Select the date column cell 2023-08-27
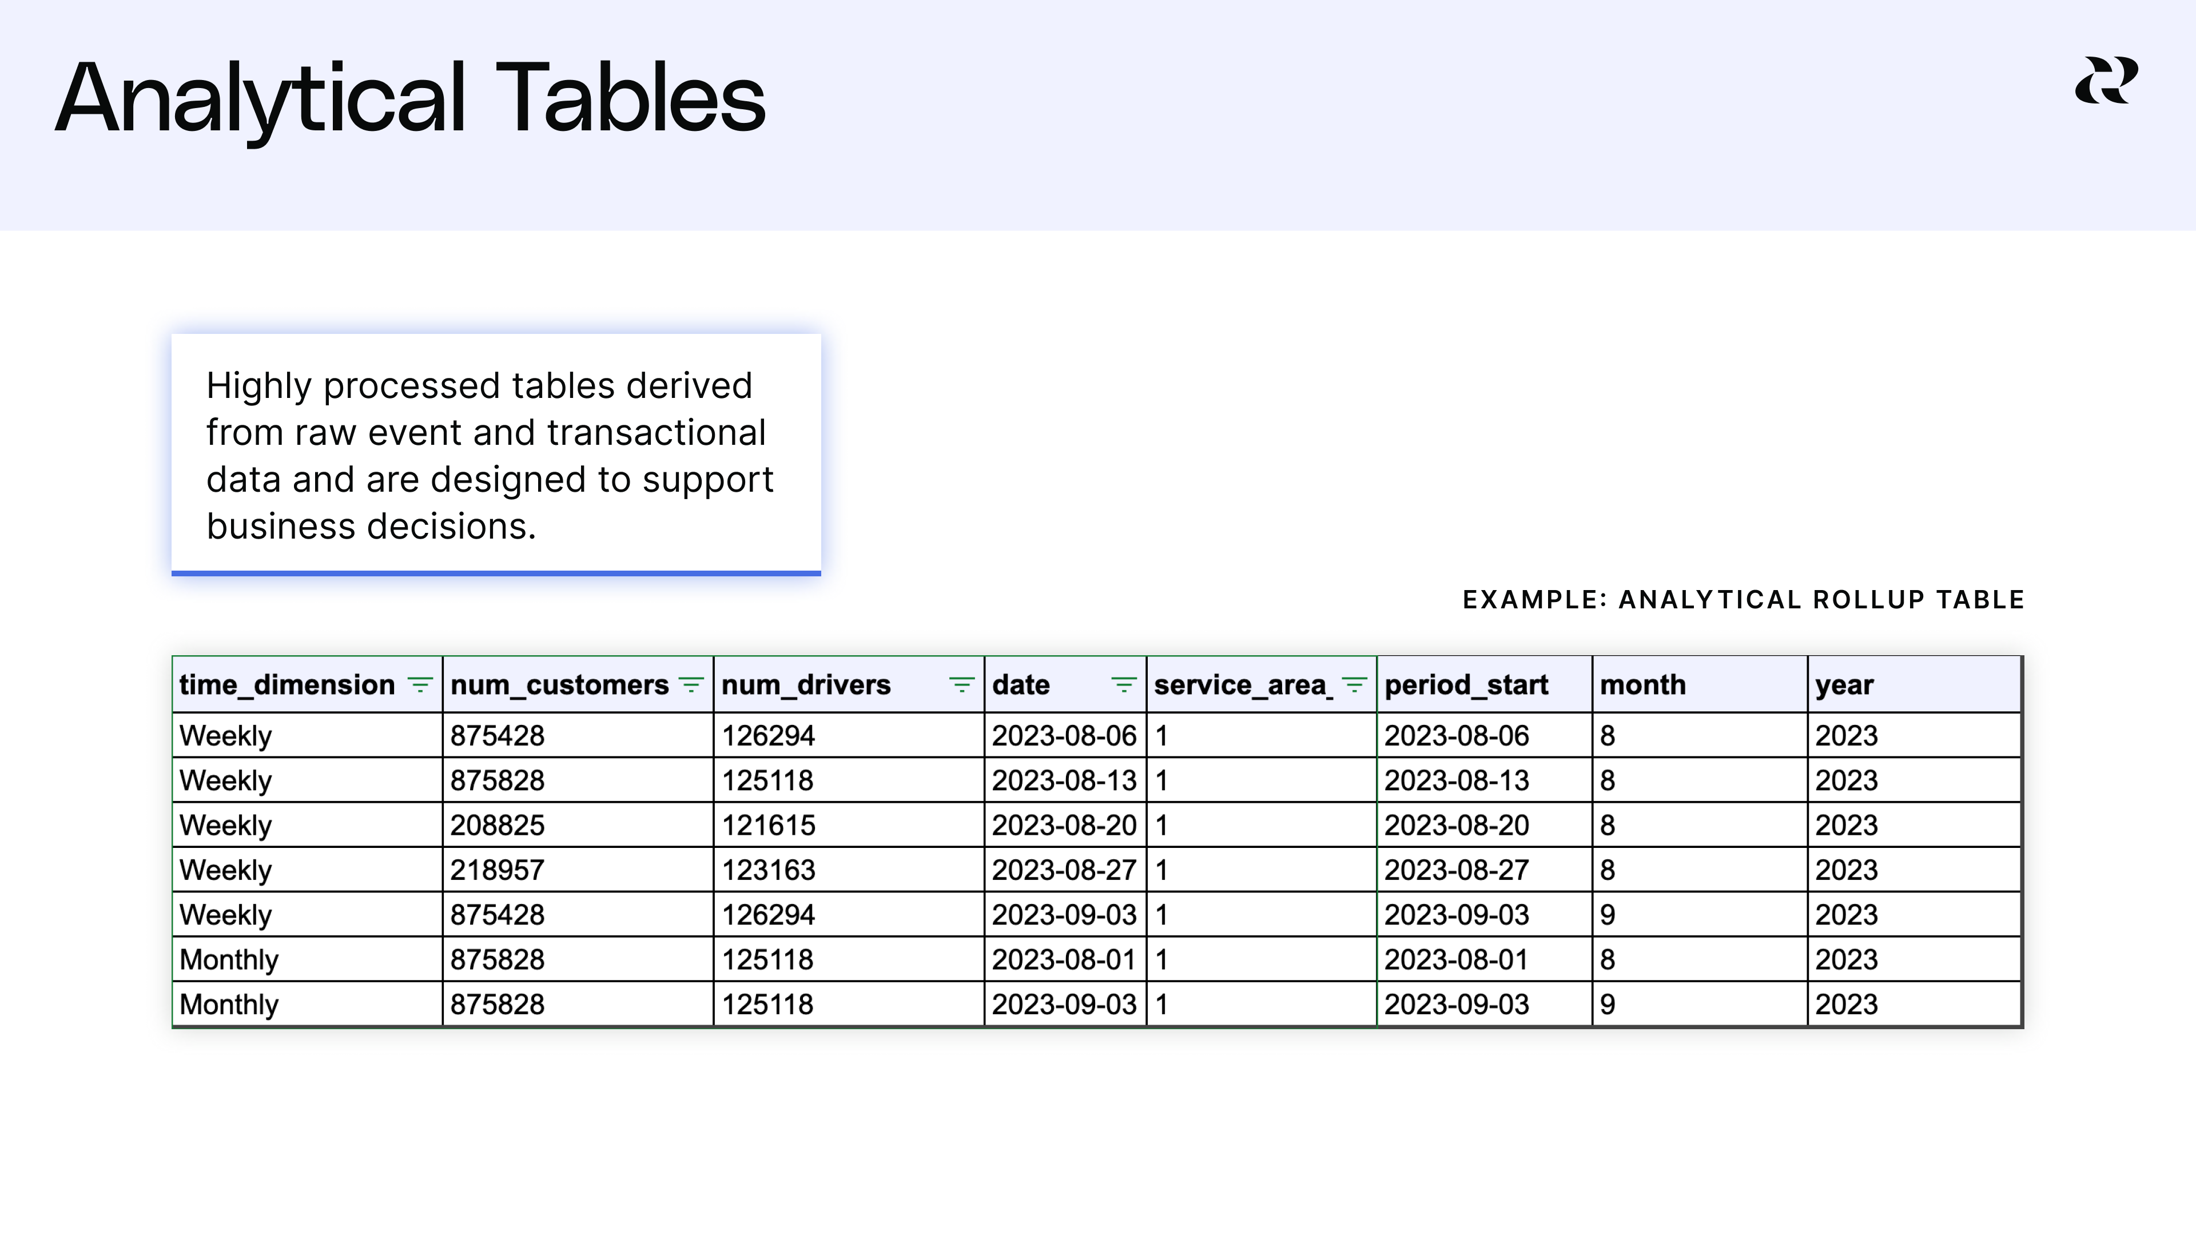The image size is (2196, 1235). [x=1065, y=869]
